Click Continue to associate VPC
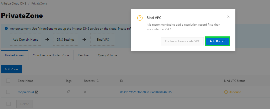The height and width of the screenshot is (109, 270). [x=182, y=41]
